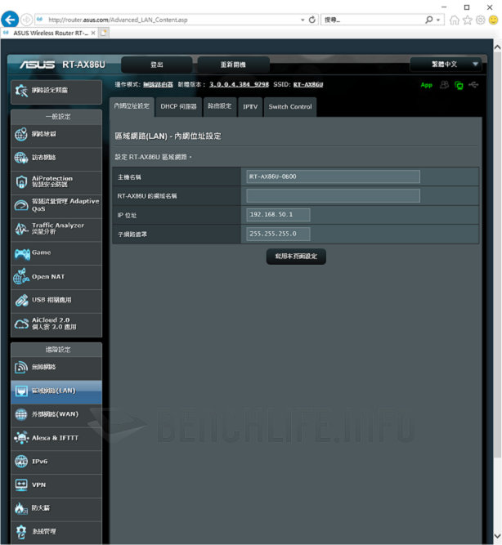502x545 pixels.
Task: Click the host name field RT-AX86U-0800
Action: (333, 176)
